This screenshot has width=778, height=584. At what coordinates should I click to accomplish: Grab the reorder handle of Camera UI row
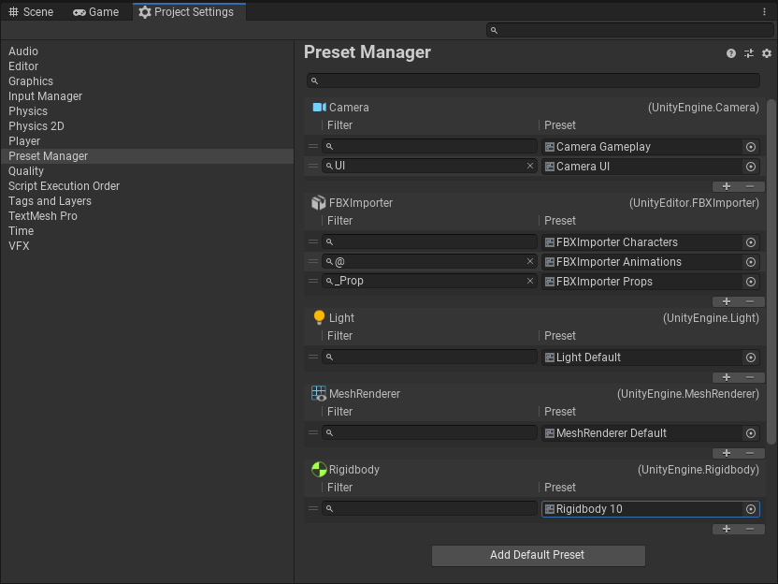(313, 166)
